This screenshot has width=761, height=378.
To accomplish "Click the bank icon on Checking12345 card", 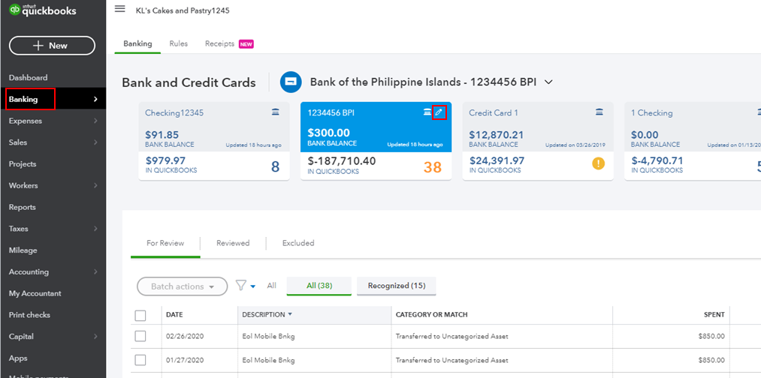I will click(276, 112).
